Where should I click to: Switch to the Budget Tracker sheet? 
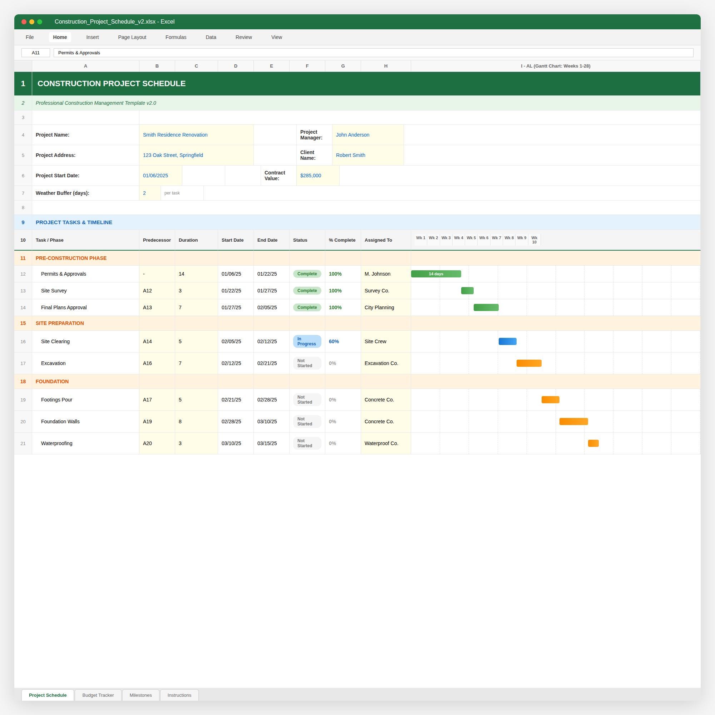(x=98, y=695)
